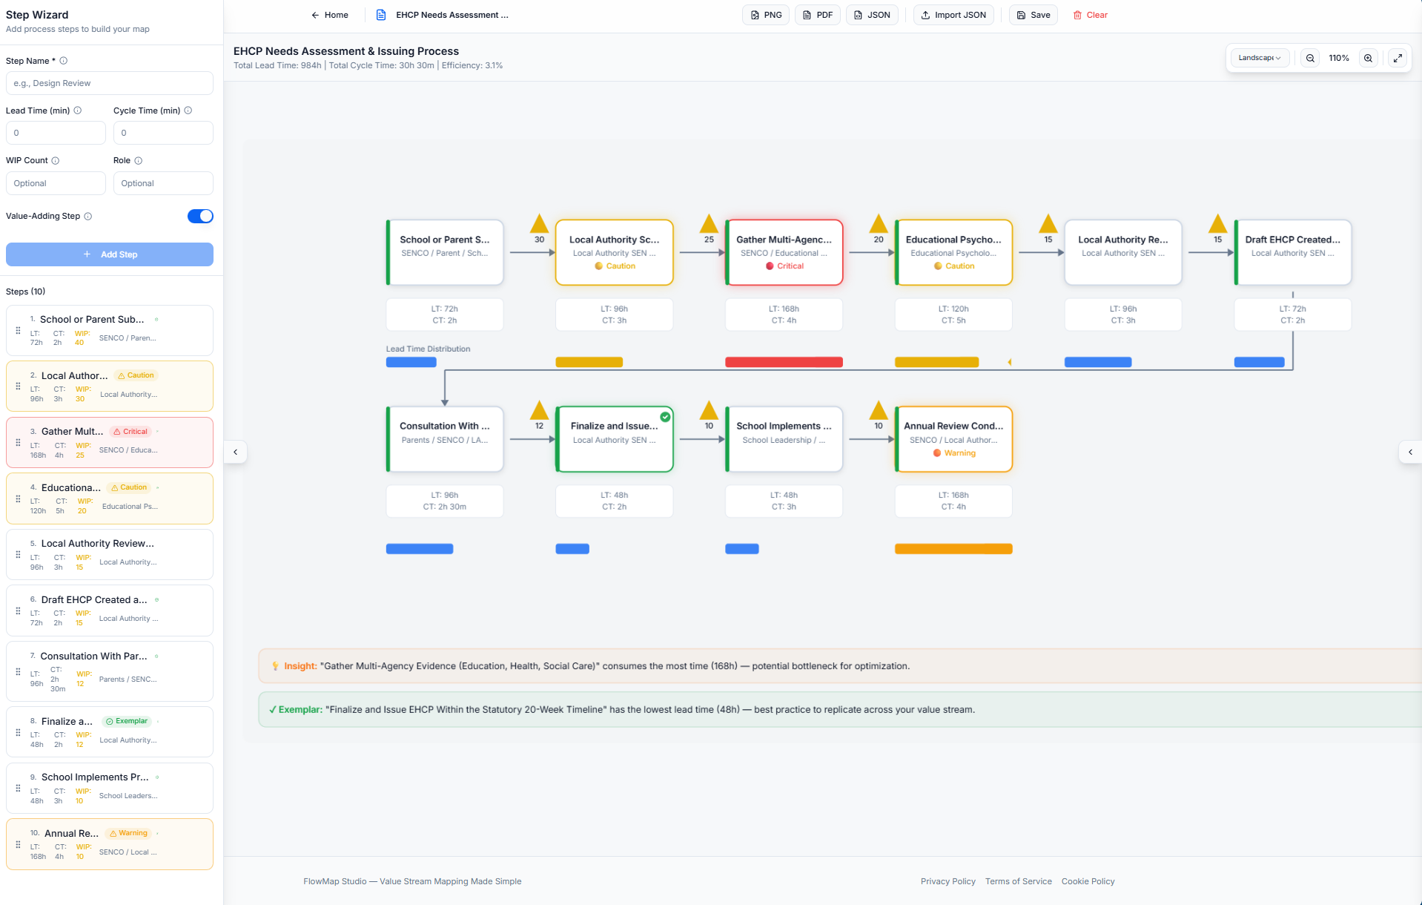The image size is (1422, 905).
Task: Clear the map with Clear button
Action: point(1090,15)
